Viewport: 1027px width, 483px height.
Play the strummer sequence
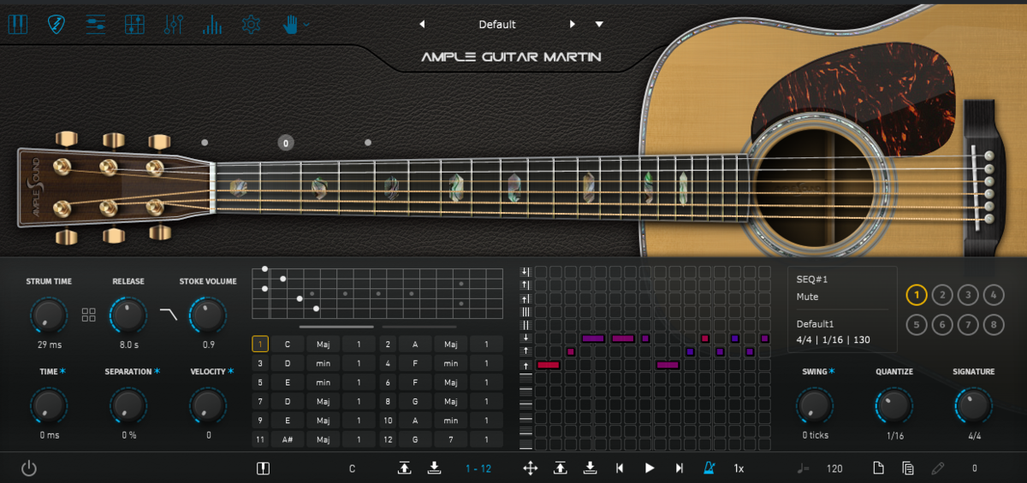(x=650, y=468)
